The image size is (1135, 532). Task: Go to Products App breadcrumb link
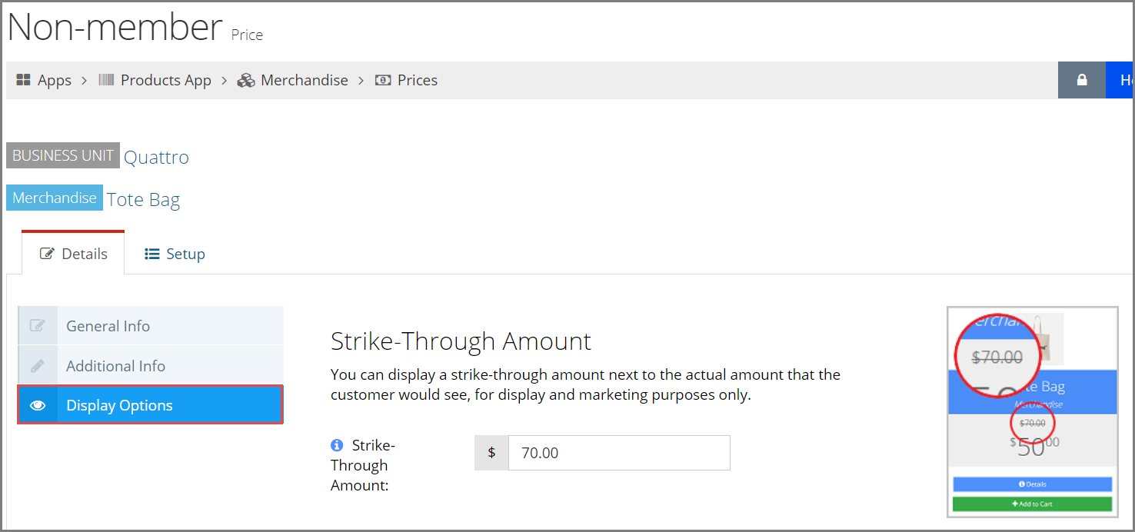[x=165, y=80]
